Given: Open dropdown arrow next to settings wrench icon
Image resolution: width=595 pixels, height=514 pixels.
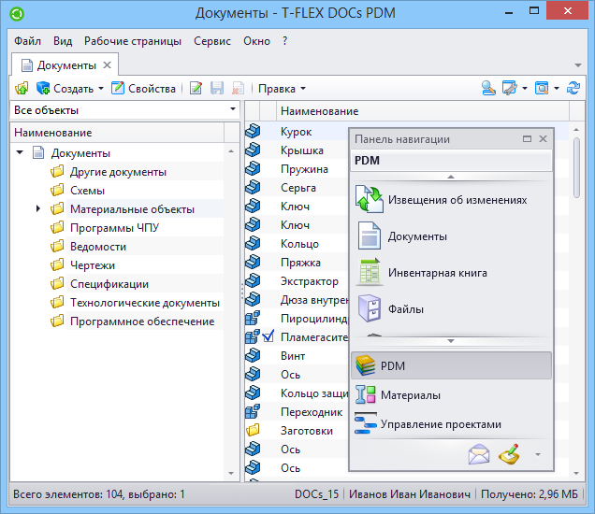Looking at the screenshot, I should [525, 89].
